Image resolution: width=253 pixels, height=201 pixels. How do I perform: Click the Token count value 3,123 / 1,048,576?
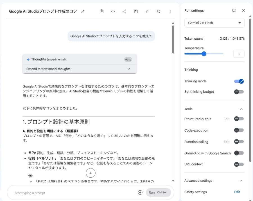(x=232, y=39)
